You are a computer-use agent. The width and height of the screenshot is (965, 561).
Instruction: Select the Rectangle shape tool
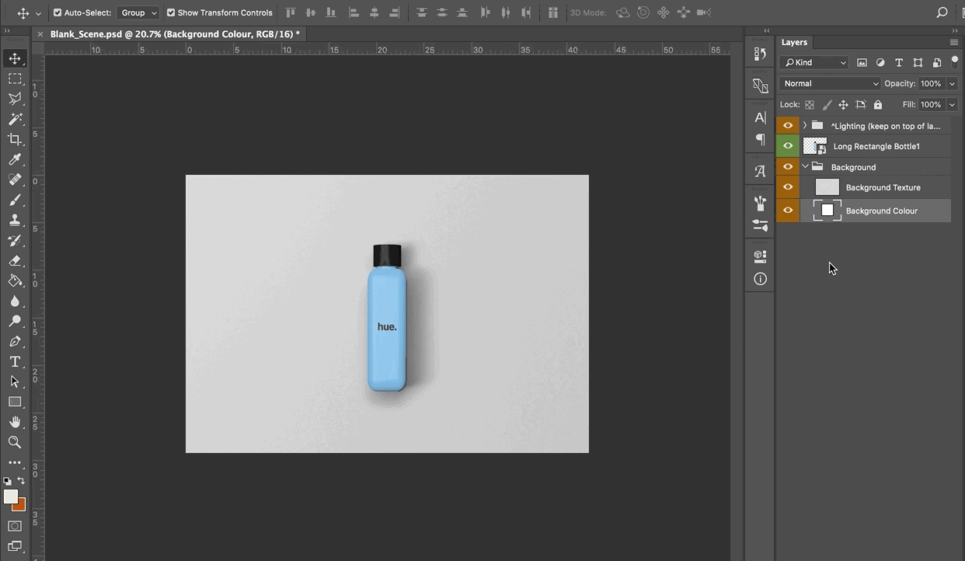[15, 402]
